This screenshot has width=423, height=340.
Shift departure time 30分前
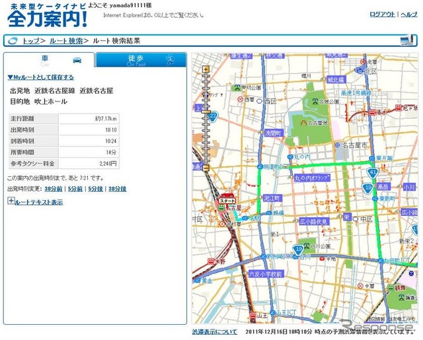click(53, 189)
